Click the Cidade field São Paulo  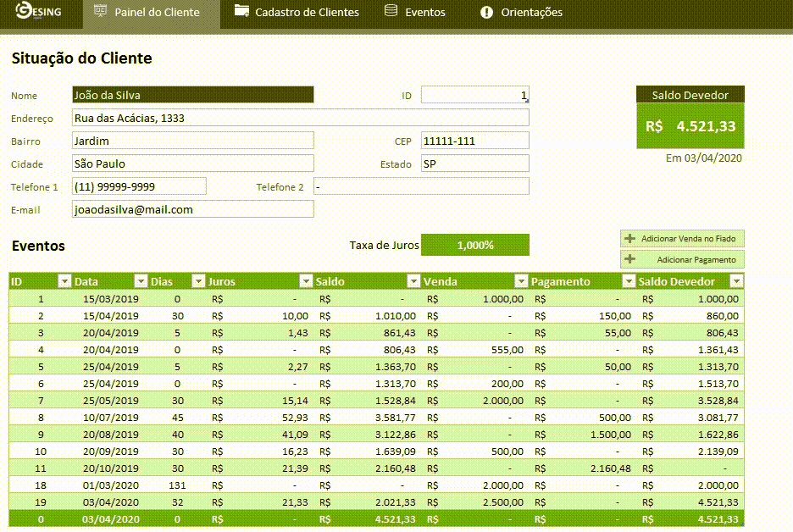(192, 163)
